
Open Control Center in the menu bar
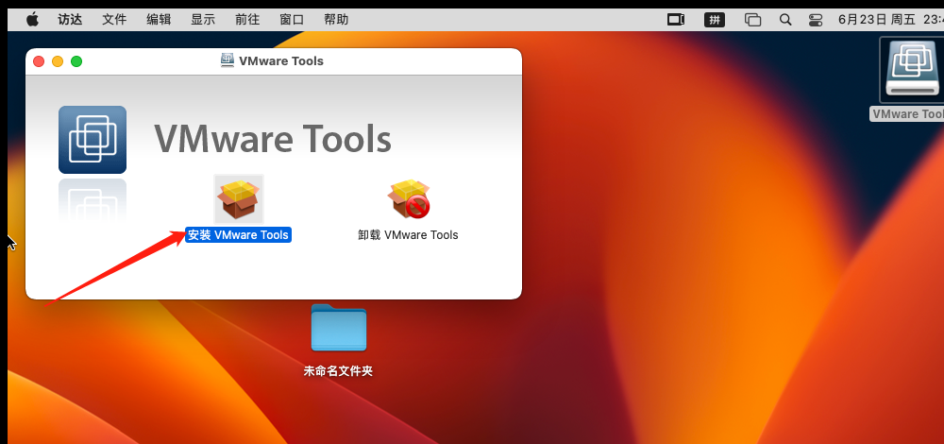click(x=816, y=19)
